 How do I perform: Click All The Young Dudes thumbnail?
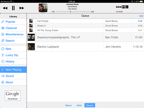point(31,30)
